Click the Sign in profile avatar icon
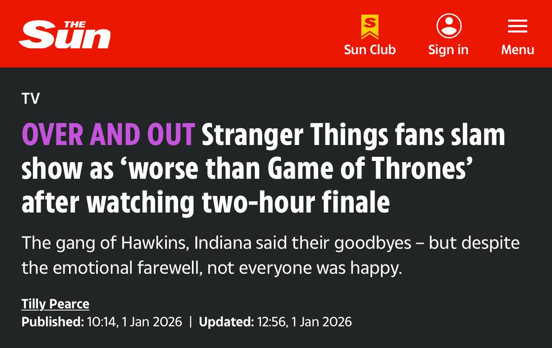Image resolution: width=552 pixels, height=348 pixels. [448, 26]
